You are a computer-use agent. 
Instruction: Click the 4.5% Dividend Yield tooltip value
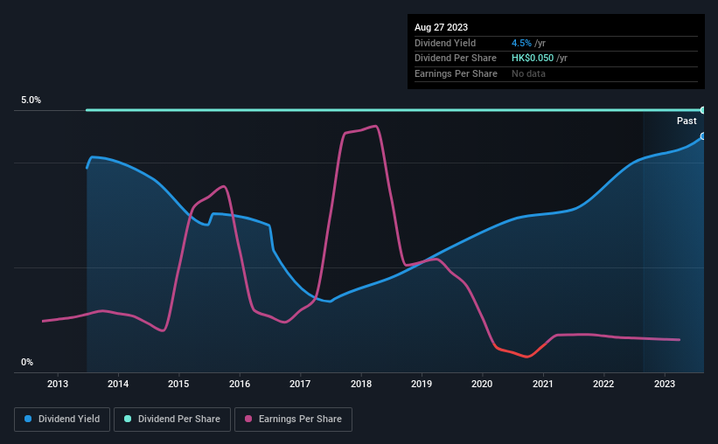(x=521, y=43)
